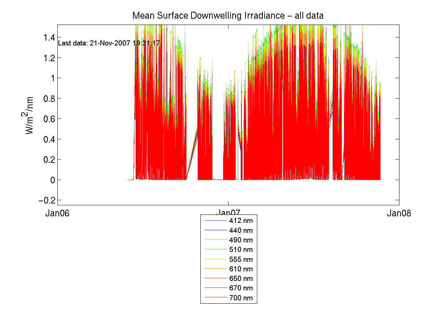441x330 pixels.
Task: Click the red 700 nm legend line sample
Action: click(x=215, y=298)
